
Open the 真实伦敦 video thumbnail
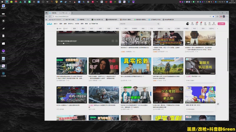click(136, 66)
